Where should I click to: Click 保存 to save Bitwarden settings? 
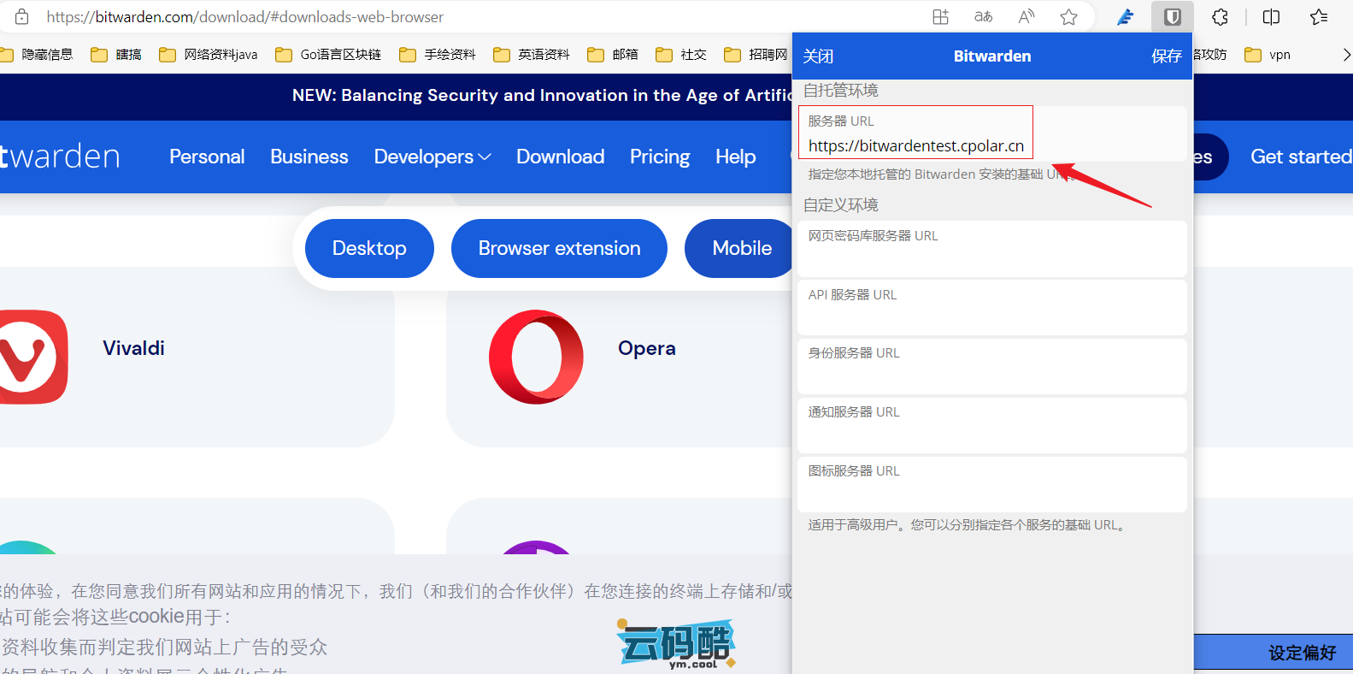(x=1166, y=56)
